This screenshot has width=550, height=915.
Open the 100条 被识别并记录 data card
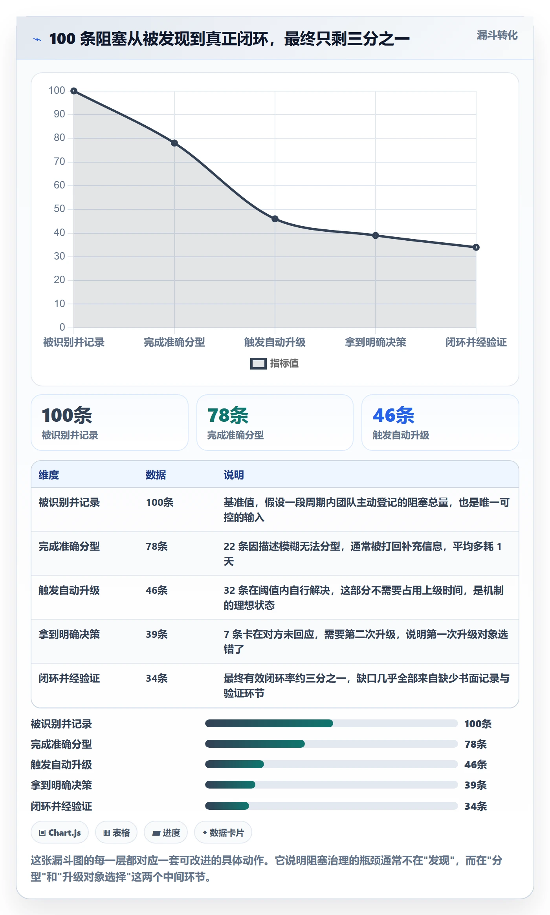[x=110, y=423]
